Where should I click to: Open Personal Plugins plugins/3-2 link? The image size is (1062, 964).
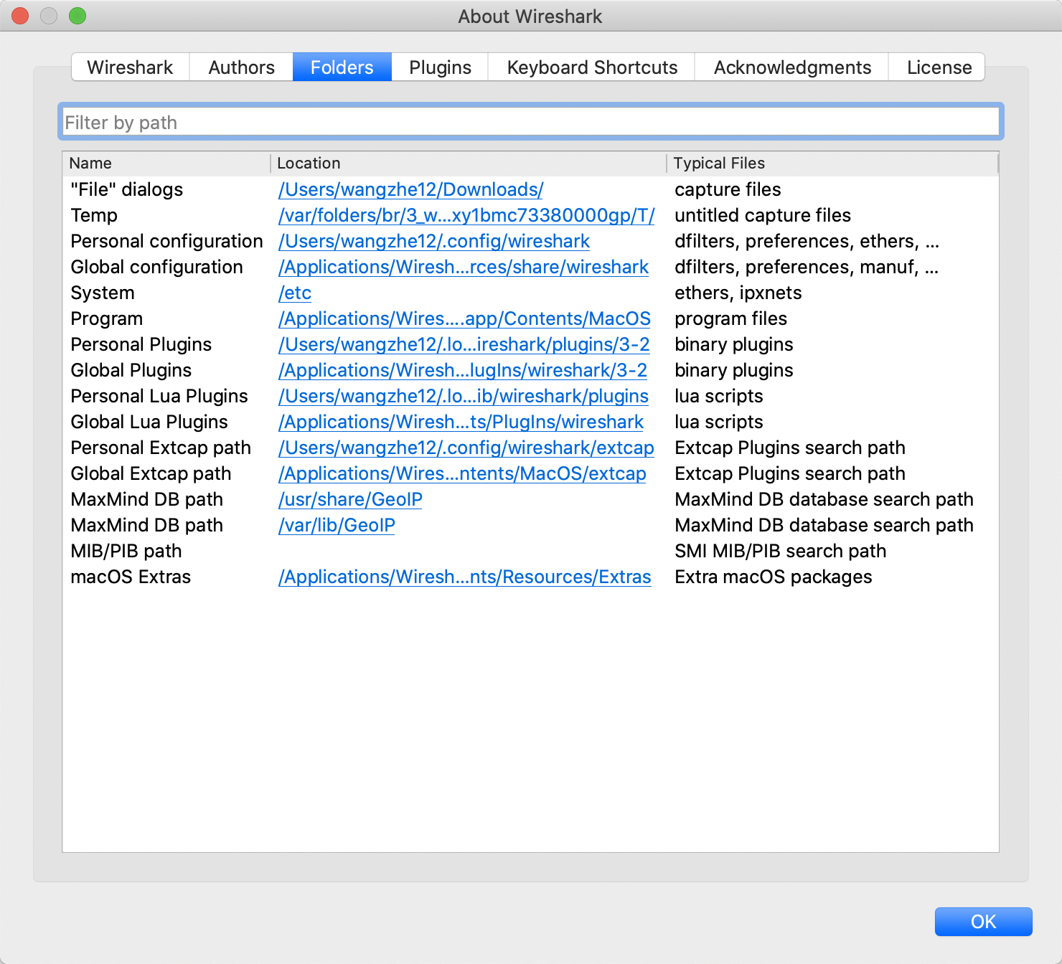click(464, 344)
